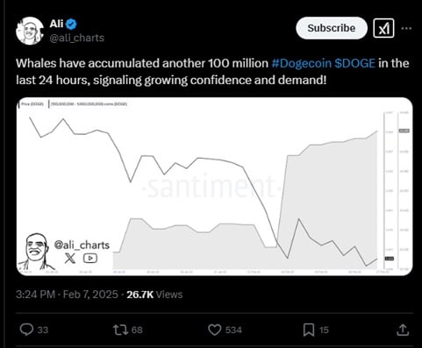Click the 534 likes count
422x348 pixels.
(233, 330)
